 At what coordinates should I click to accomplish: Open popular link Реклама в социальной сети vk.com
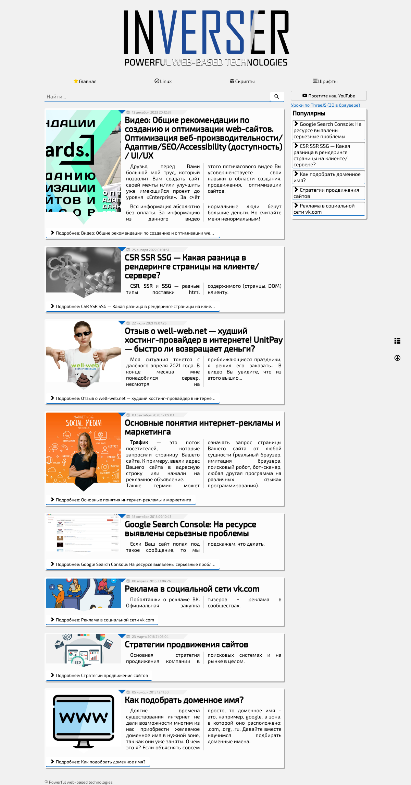point(329,209)
